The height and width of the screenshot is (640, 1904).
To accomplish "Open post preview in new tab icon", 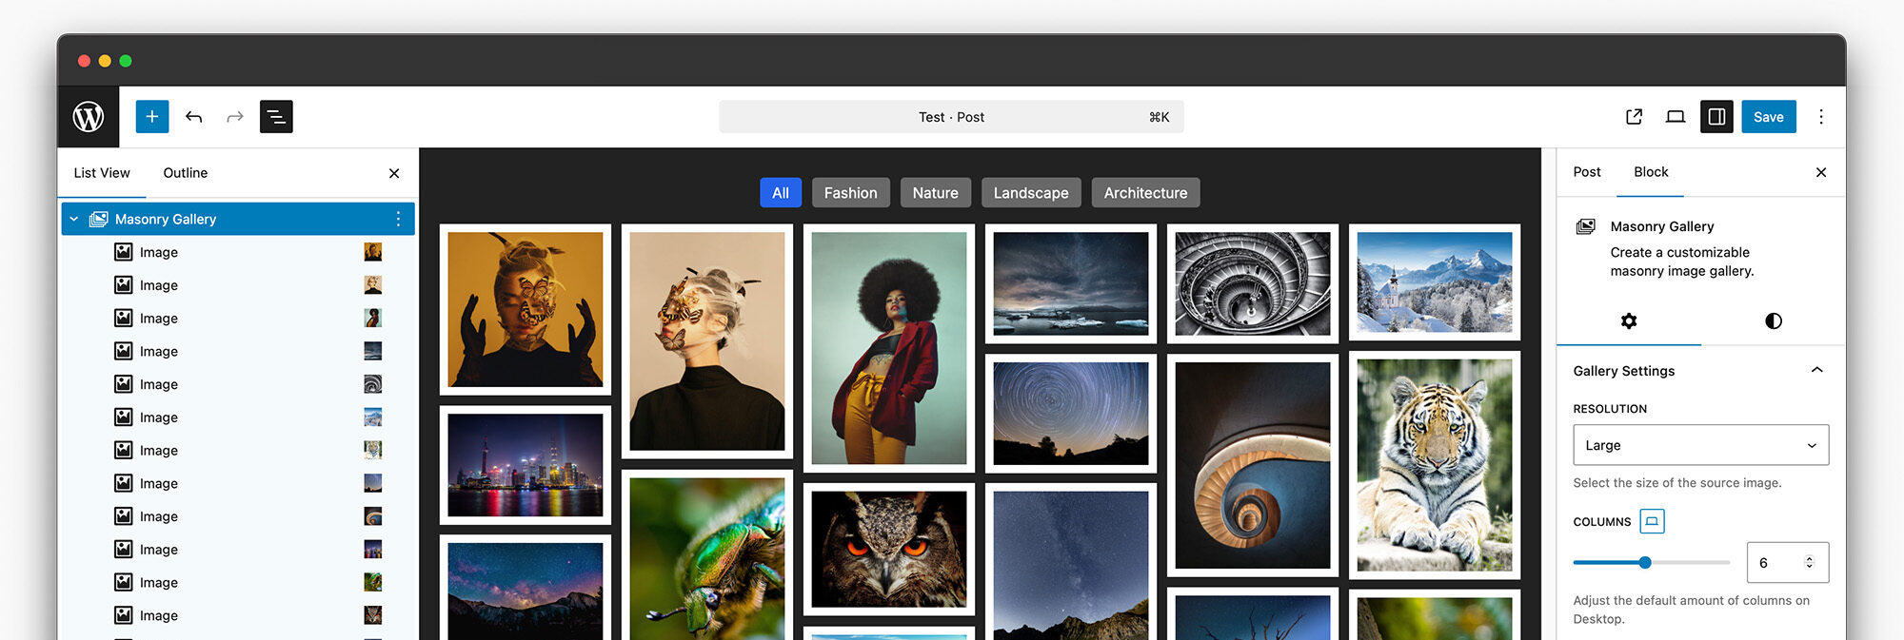I will click(x=1634, y=117).
